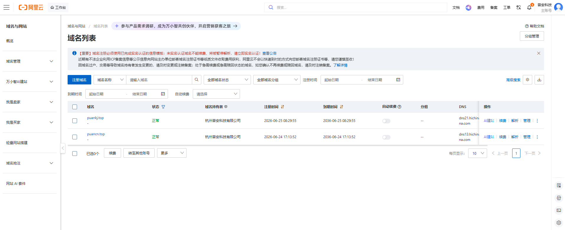Sort by registration time
The image size is (565, 230).
pos(282,107)
